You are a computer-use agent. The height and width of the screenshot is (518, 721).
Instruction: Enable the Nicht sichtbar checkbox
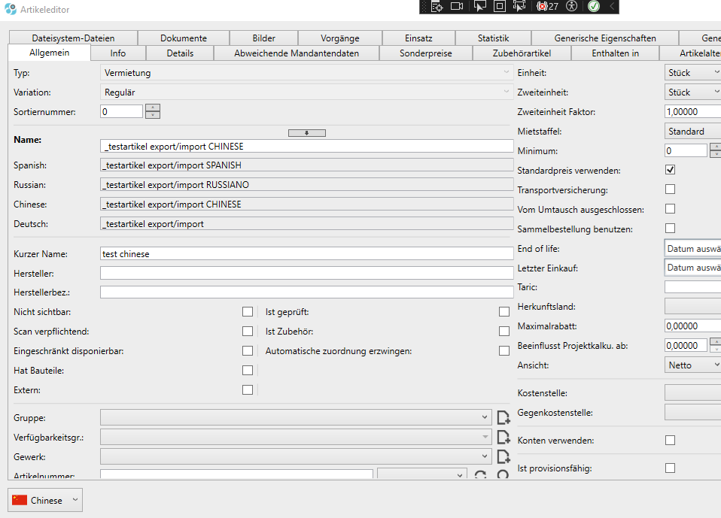click(247, 312)
